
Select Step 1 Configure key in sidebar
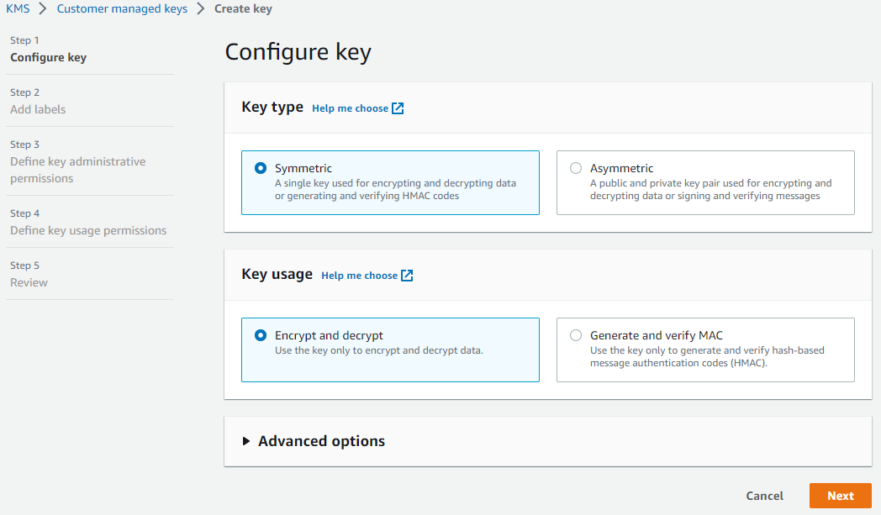click(x=48, y=58)
